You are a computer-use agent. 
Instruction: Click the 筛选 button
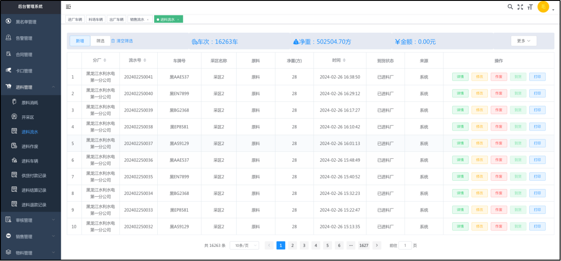coord(100,41)
